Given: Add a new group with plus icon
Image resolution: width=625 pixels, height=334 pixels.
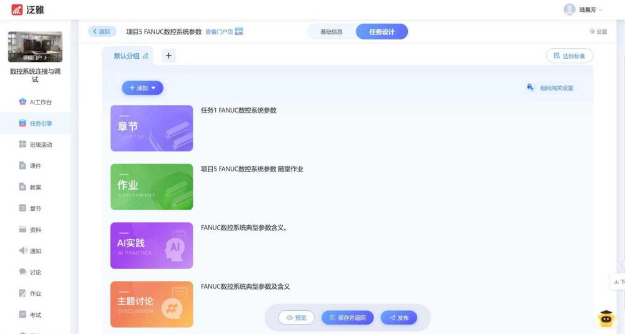Looking at the screenshot, I should click(x=168, y=56).
